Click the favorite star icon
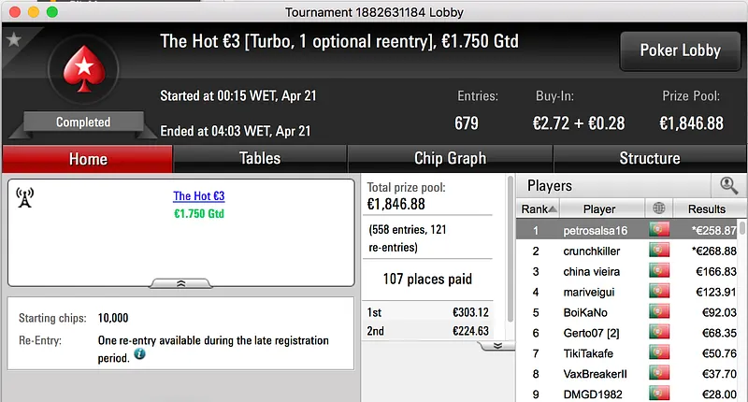This screenshot has width=748, height=402. 13,39
